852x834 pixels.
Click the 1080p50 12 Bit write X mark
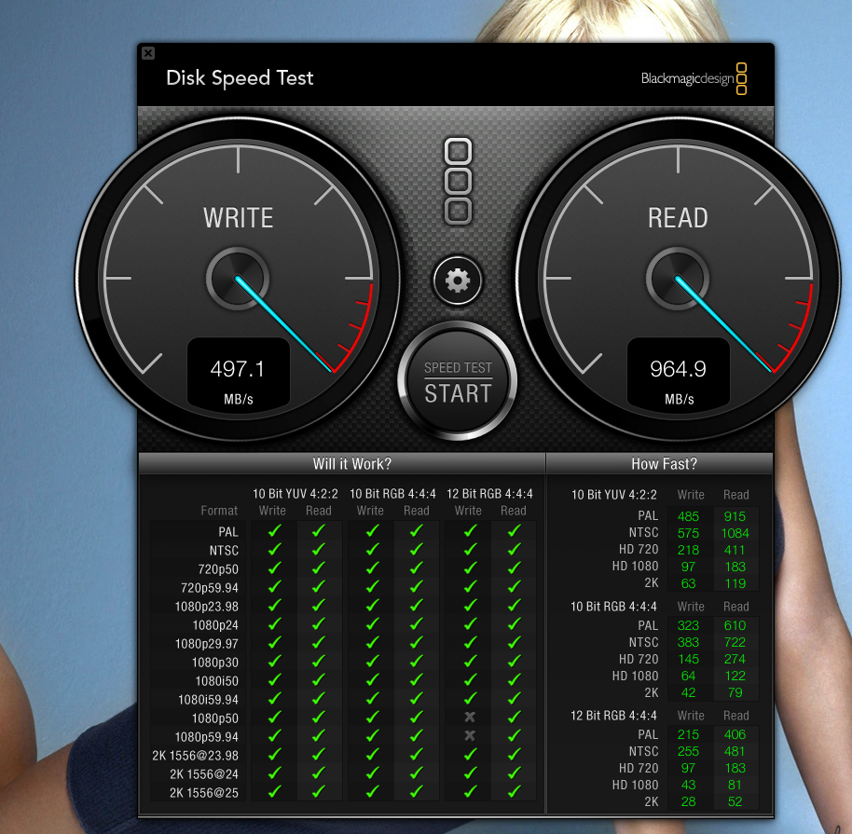pyautogui.click(x=470, y=718)
